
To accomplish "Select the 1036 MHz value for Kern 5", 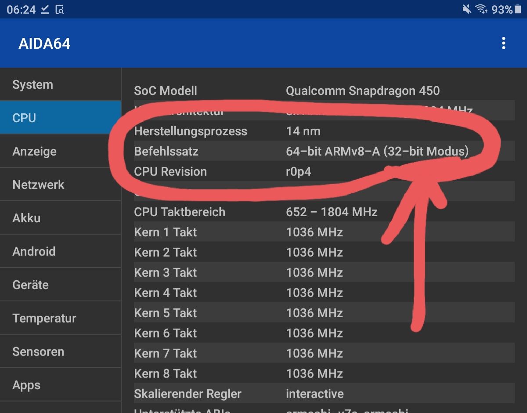I will (x=314, y=313).
